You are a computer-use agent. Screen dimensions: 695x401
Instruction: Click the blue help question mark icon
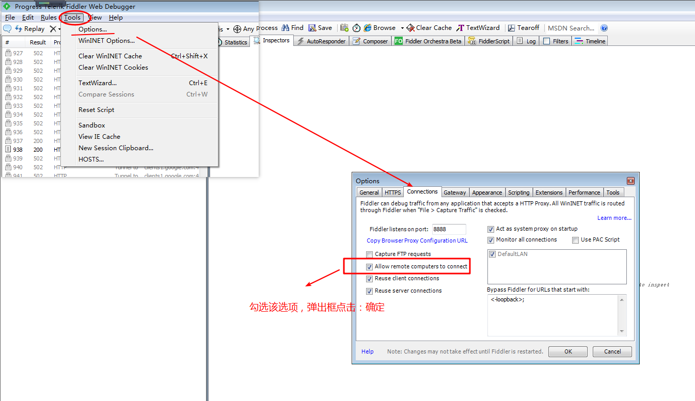tap(604, 28)
